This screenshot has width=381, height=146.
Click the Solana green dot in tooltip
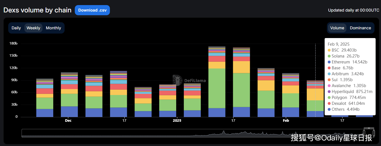pos(329,56)
